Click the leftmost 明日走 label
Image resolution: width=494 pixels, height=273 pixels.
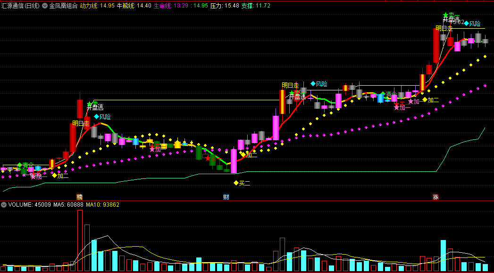point(81,123)
